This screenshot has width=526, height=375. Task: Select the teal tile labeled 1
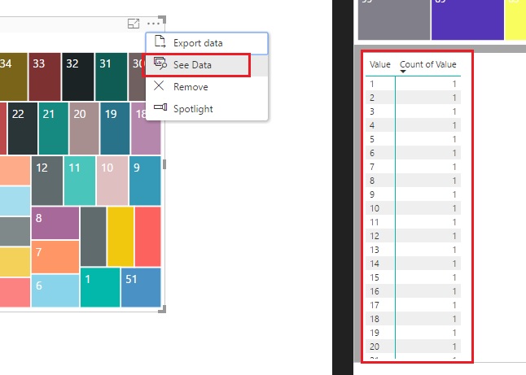point(100,287)
